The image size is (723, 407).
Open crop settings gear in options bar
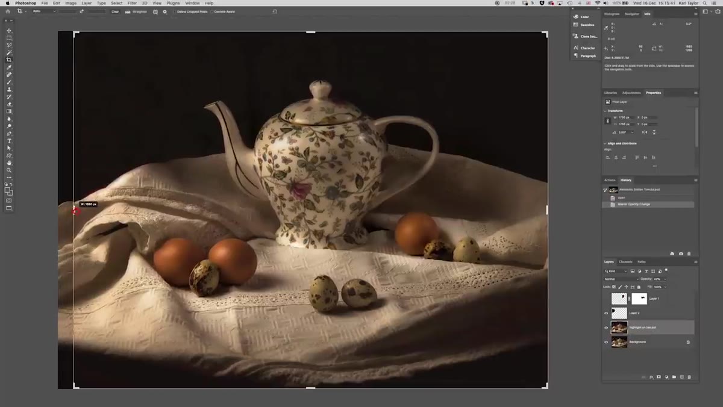pos(164,11)
